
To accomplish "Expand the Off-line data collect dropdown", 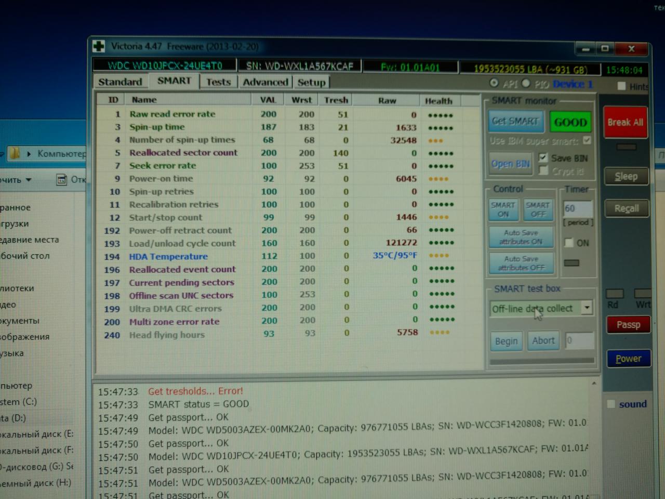I will (587, 308).
